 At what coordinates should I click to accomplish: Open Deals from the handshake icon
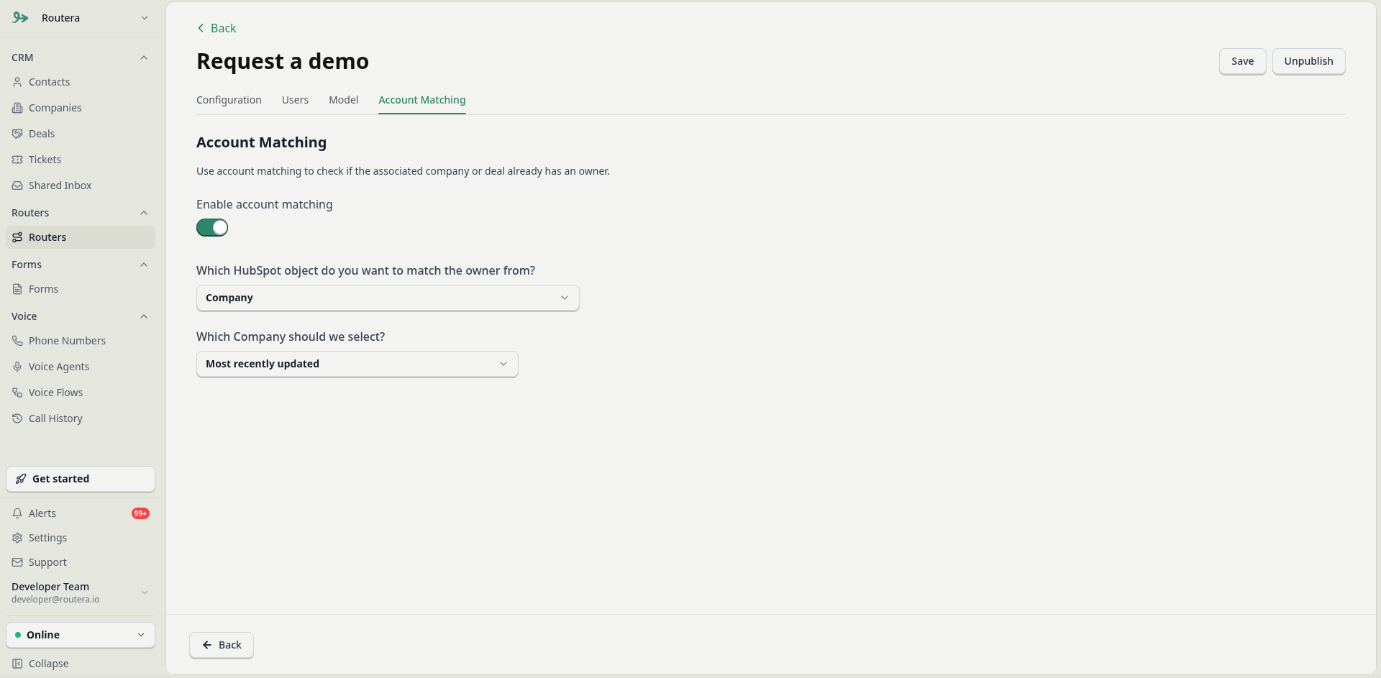[17, 134]
